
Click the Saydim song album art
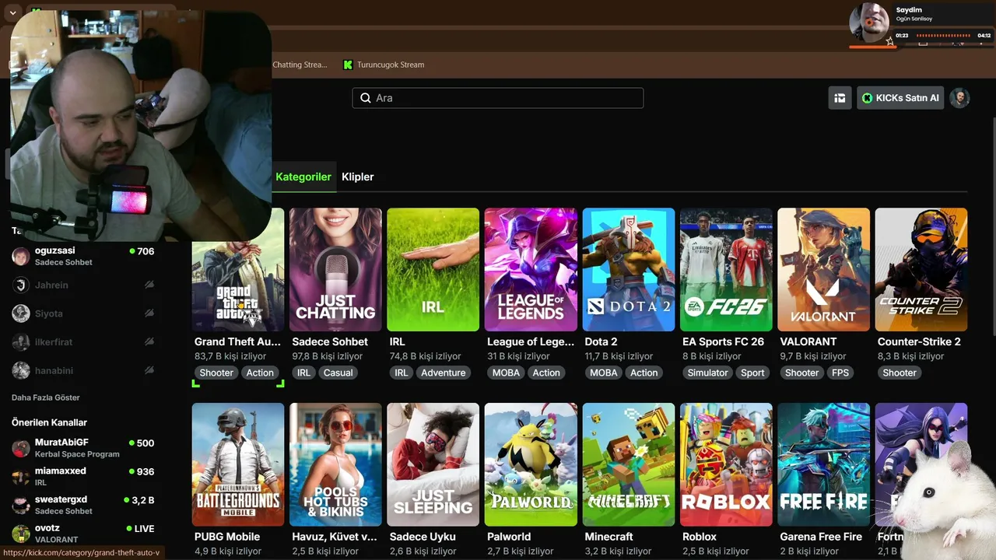[869, 23]
